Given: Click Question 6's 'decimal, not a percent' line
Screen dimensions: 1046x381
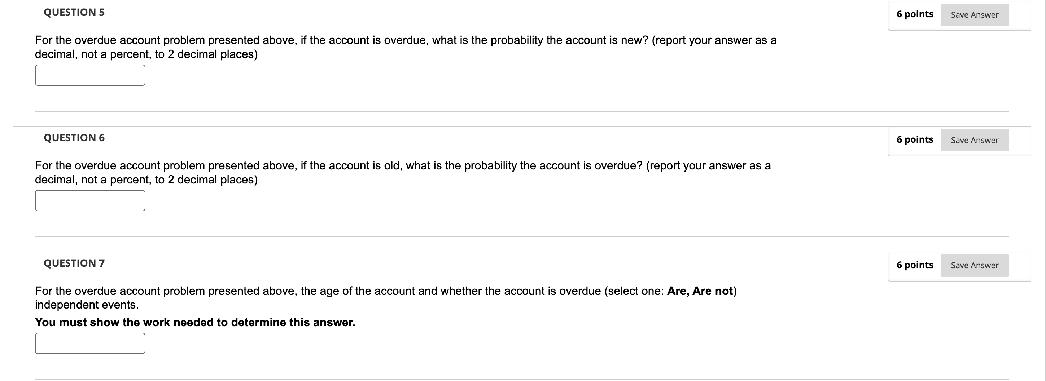Looking at the screenshot, I should [146, 180].
